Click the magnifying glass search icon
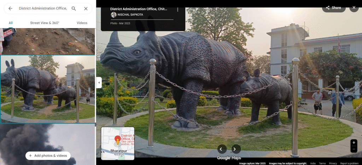Viewport: 362px width, 165px height. (74, 8)
